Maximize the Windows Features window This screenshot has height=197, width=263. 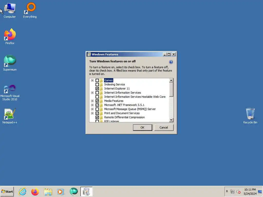(x=169, y=54)
